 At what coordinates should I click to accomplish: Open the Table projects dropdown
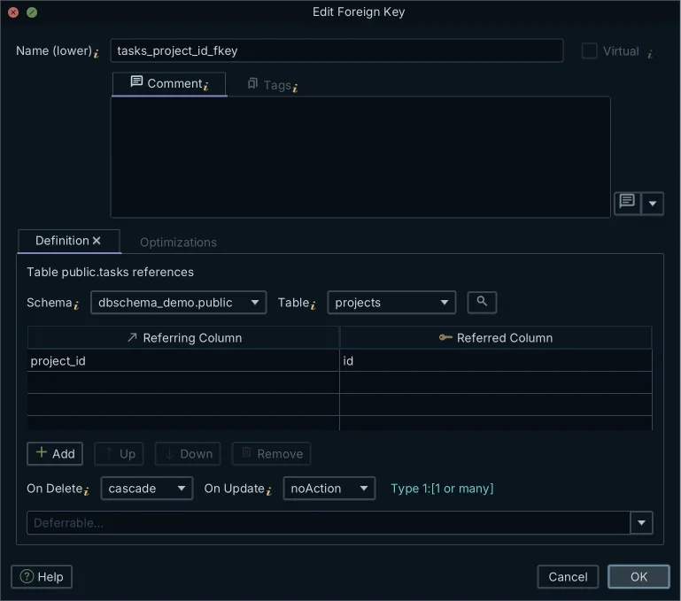coord(391,302)
